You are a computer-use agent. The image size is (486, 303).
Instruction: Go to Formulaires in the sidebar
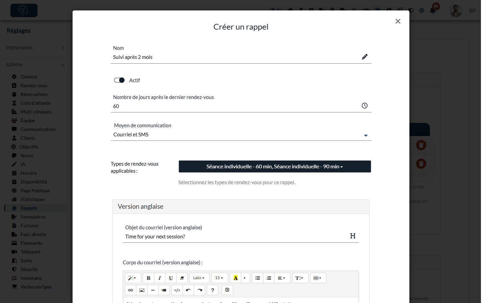pyautogui.click(x=33, y=217)
